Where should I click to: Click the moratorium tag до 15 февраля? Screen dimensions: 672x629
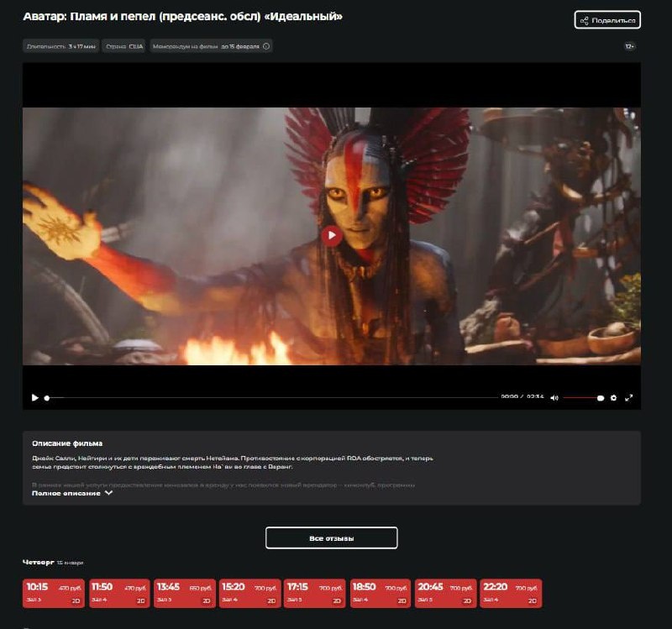point(211,46)
